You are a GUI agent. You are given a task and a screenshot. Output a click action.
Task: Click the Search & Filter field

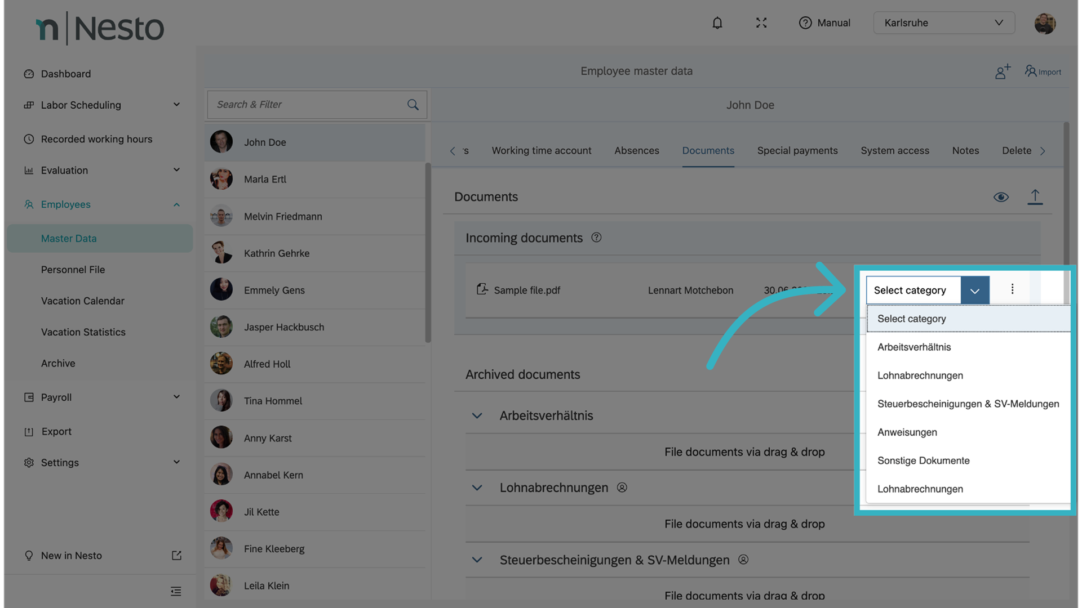click(307, 105)
